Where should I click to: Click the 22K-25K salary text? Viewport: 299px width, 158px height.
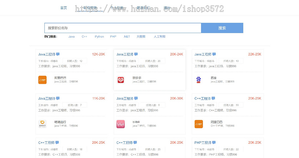tap(255, 54)
